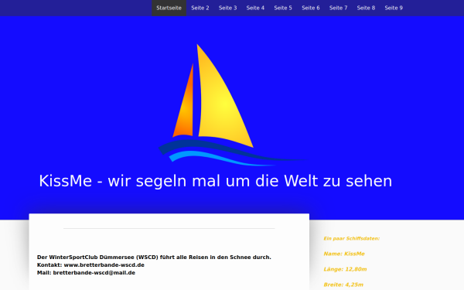Select Seite 4 in top navigation
The height and width of the screenshot is (290, 464).
click(255, 8)
